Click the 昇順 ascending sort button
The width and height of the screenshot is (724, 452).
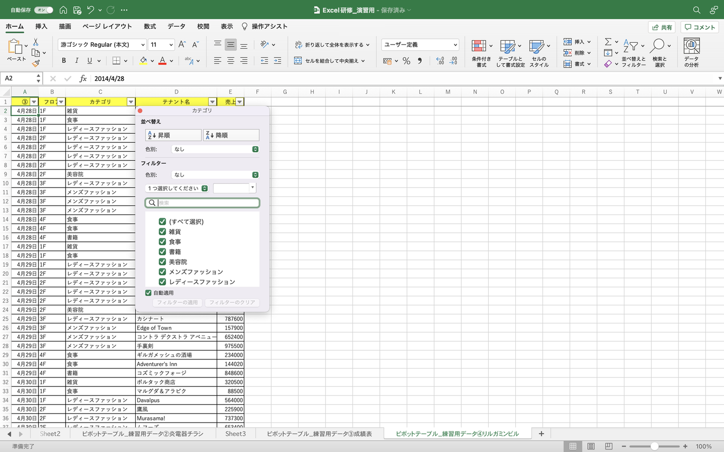pos(173,135)
